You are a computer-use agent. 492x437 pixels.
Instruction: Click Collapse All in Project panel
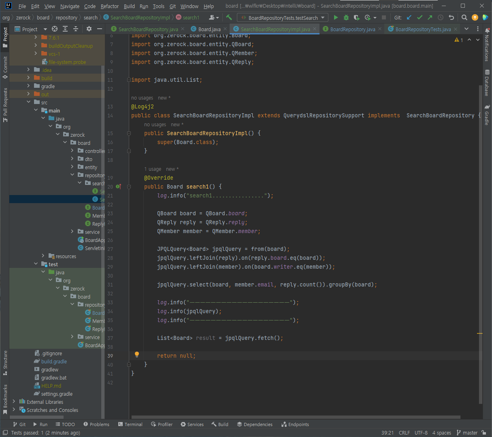pyautogui.click(x=76, y=29)
